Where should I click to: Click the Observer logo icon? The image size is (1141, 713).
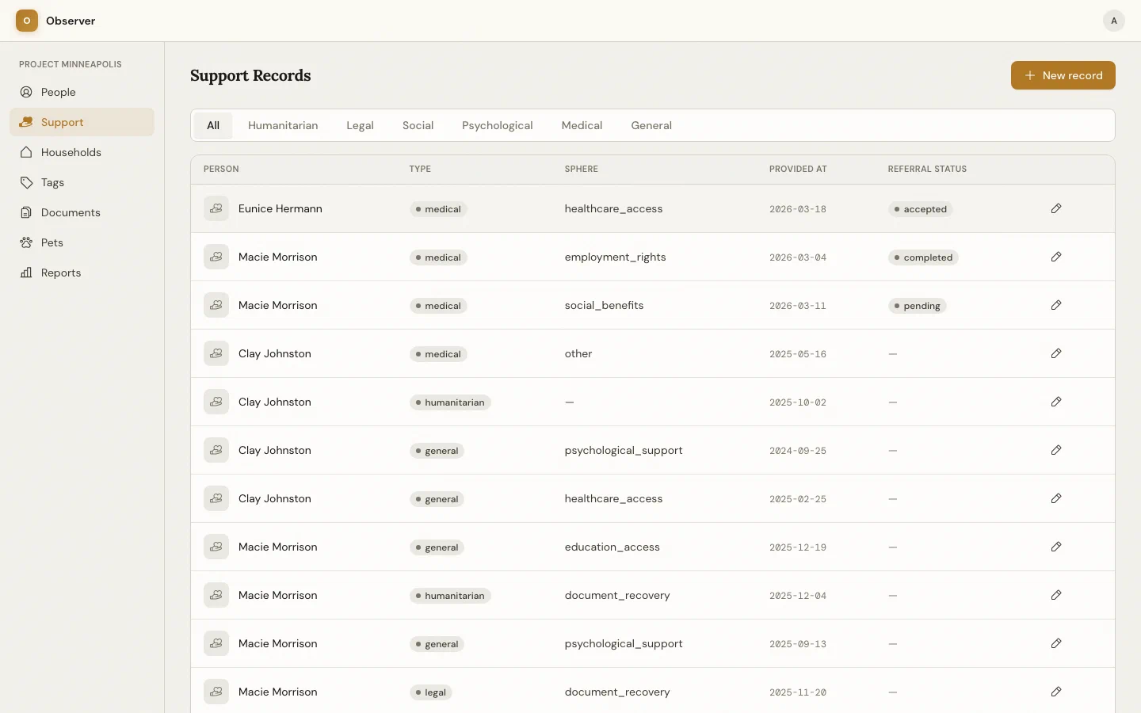tap(26, 21)
